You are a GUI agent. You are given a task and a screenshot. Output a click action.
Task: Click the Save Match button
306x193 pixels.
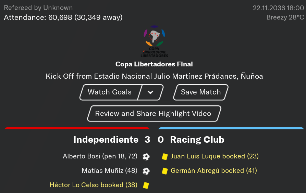(x=201, y=92)
